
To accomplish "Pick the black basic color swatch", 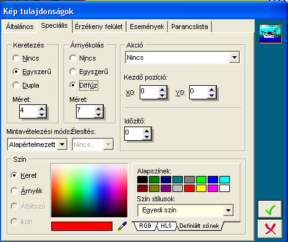I will click(x=142, y=180).
